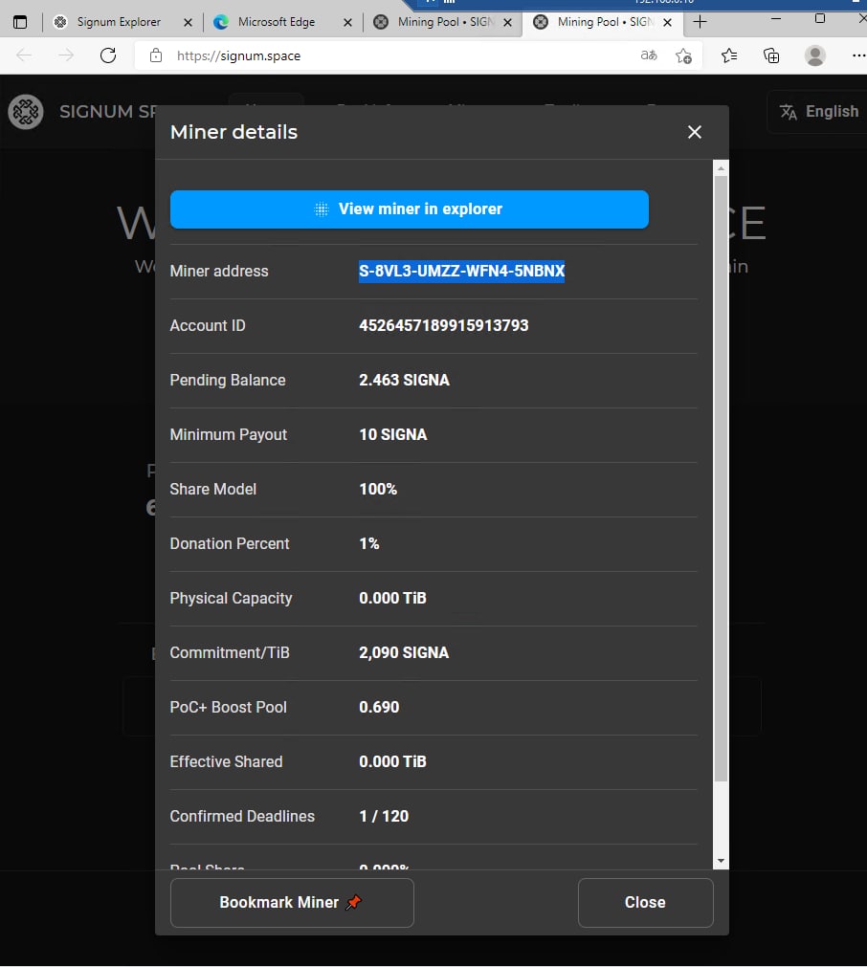
Task: Click the Minimum Payout value 10 SIGNA
Action: click(393, 435)
